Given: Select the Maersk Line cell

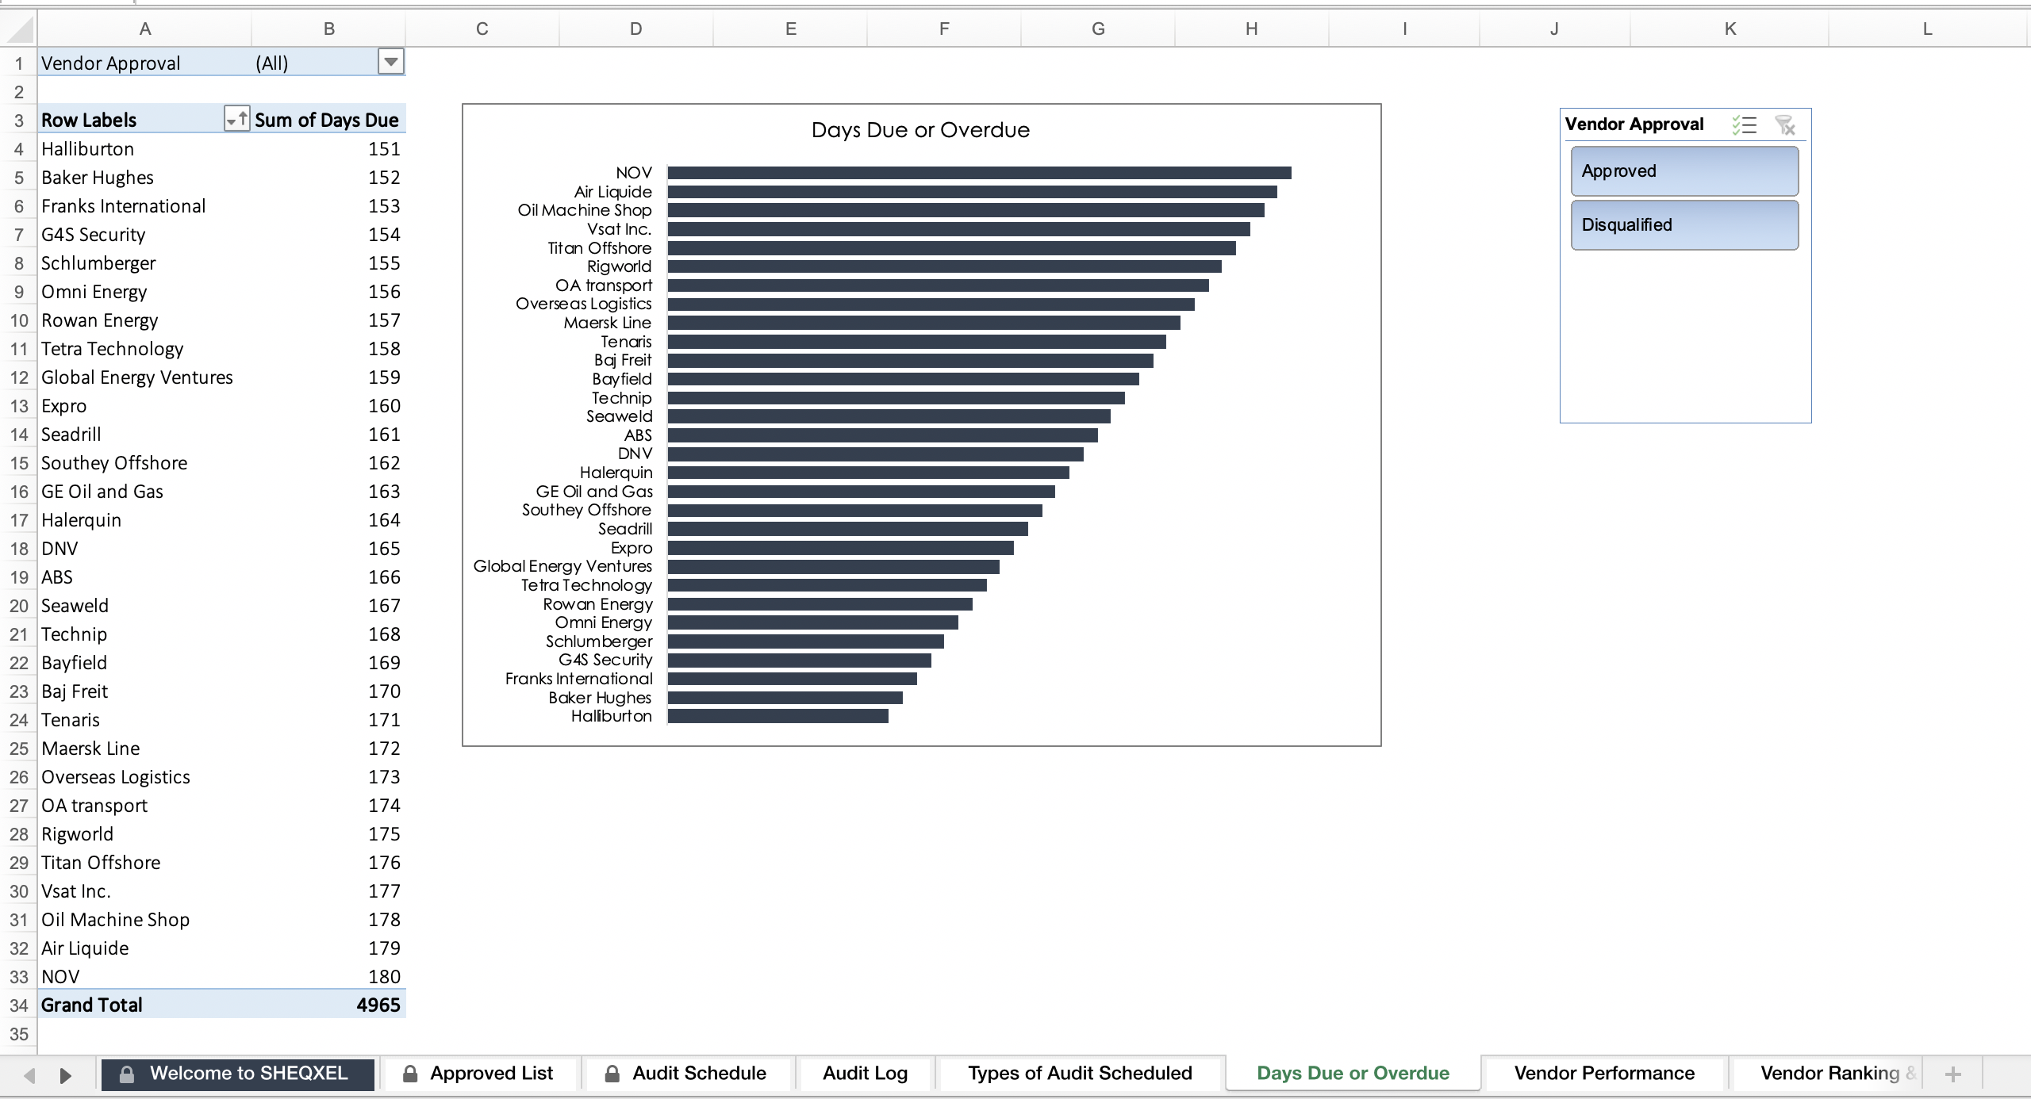Looking at the screenshot, I should point(144,749).
